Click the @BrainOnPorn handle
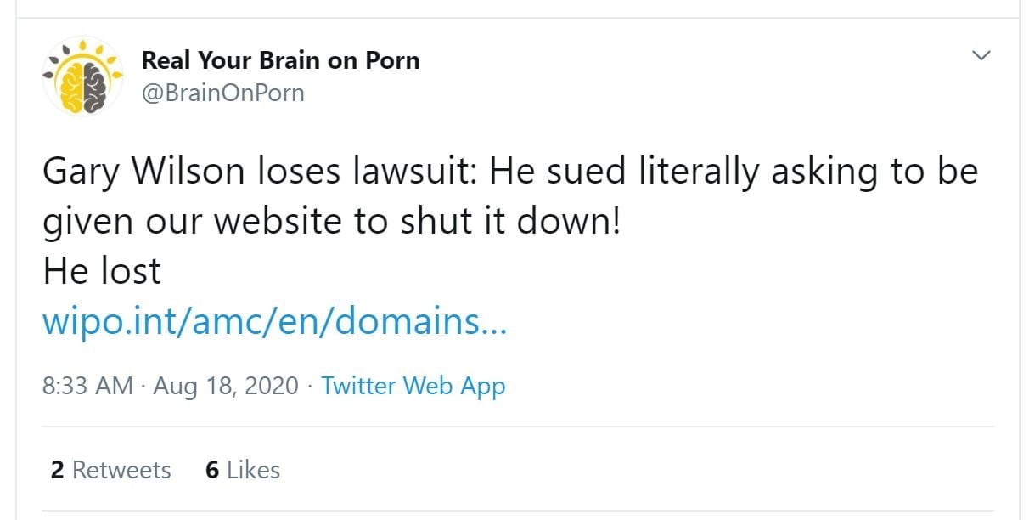The height and width of the screenshot is (520, 1029). [x=222, y=92]
